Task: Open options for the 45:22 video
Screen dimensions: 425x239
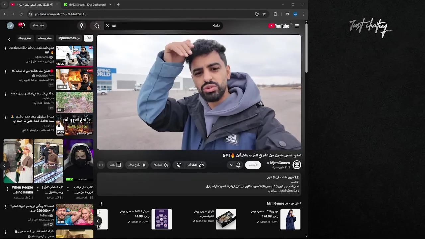Action: pos(5,117)
